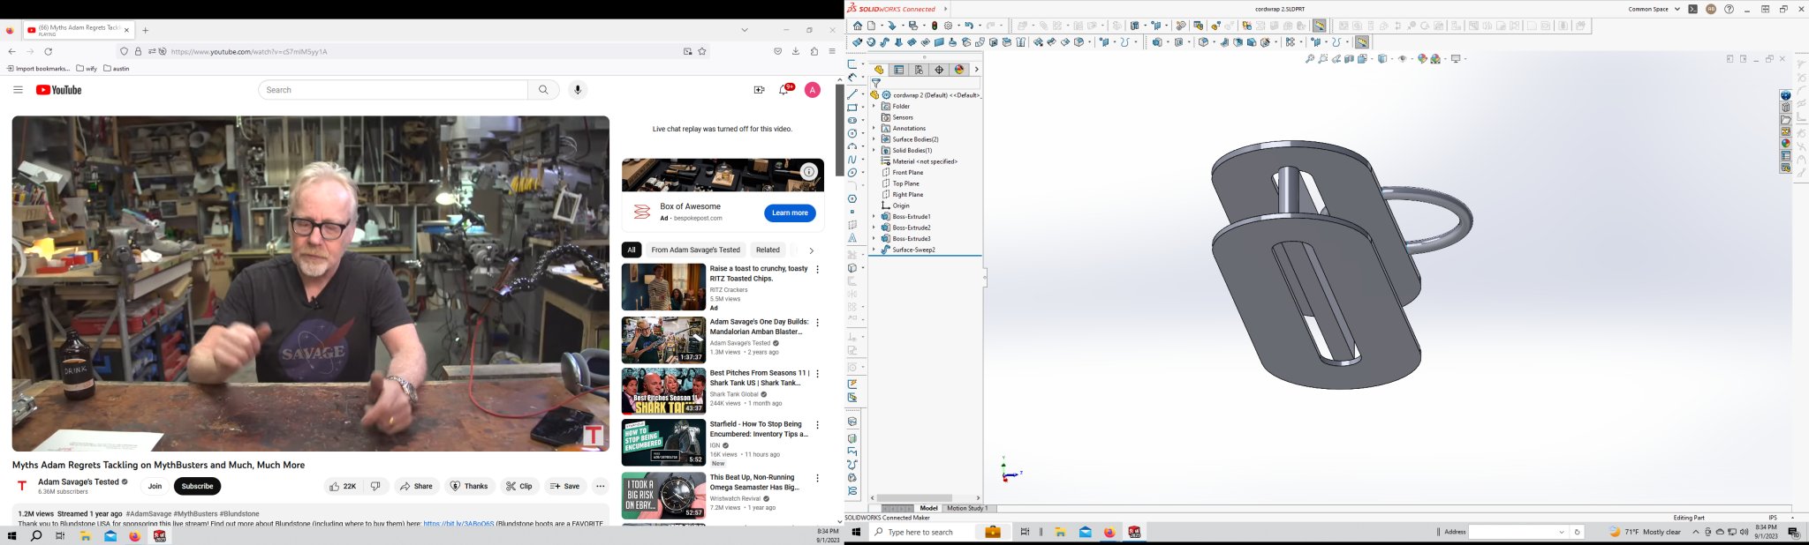Image resolution: width=1809 pixels, height=545 pixels.
Task: Open the ConfigurationManager tab icon
Action: click(919, 70)
